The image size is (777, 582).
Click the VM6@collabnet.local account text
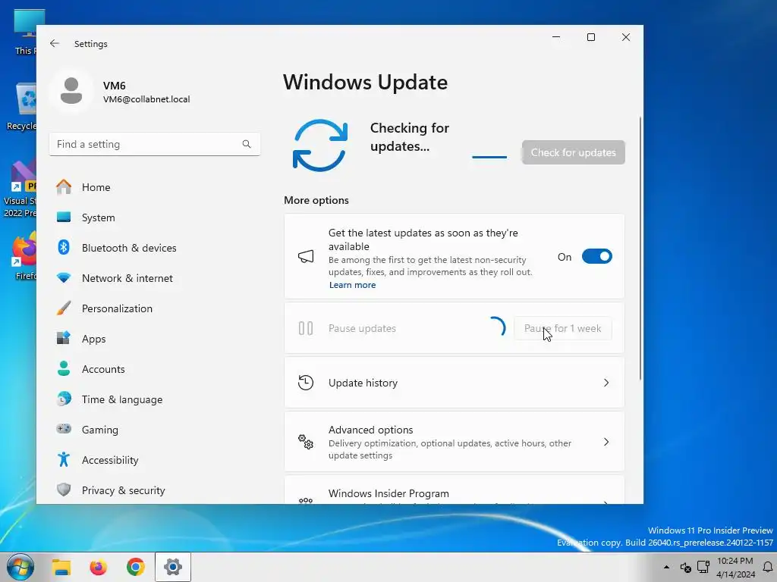point(146,99)
